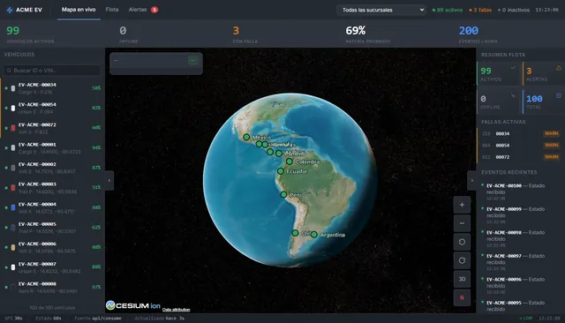565x323 pixels.
Task: Click the red alerts count badge
Action: (x=154, y=10)
